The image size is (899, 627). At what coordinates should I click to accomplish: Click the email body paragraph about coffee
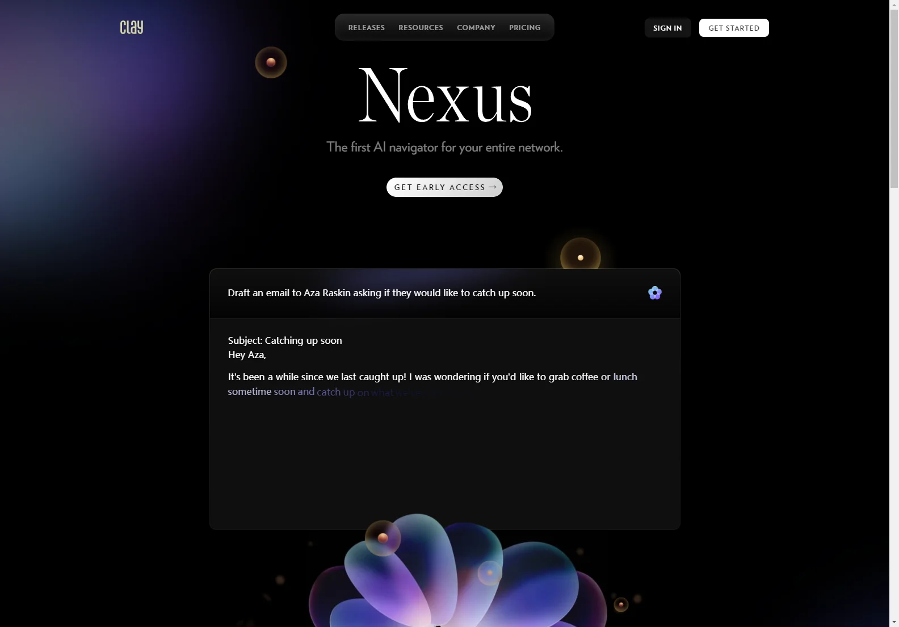(432, 384)
